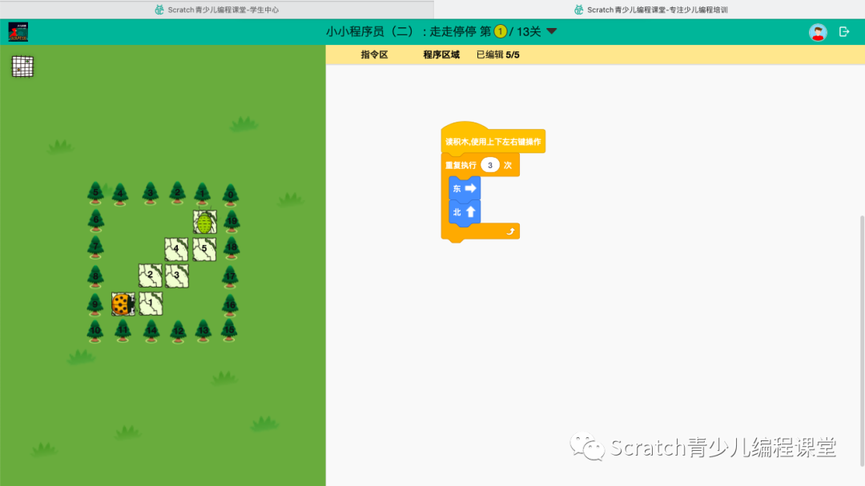Click the repeat loop arrow symbol
Screen dimensions: 865x486
click(x=510, y=231)
